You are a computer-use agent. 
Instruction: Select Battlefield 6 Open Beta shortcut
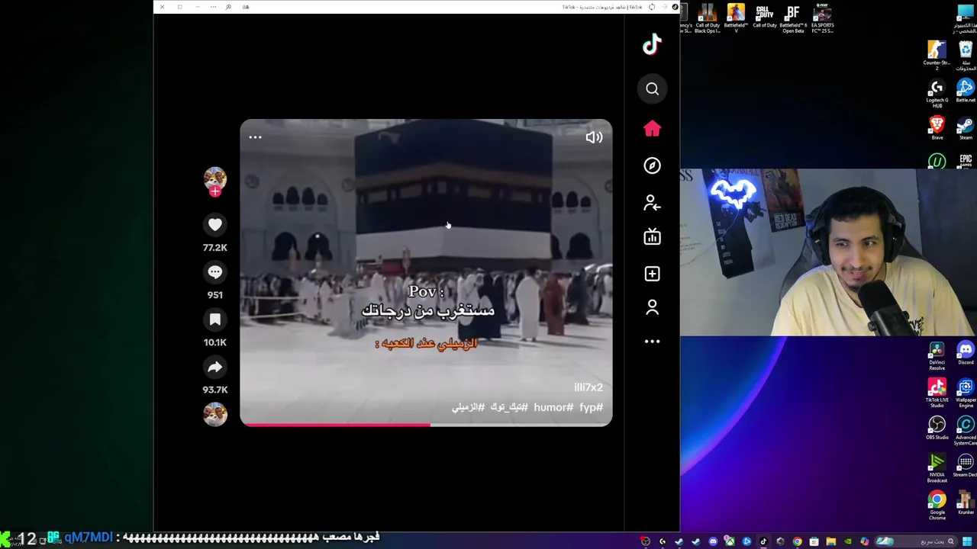(x=793, y=19)
